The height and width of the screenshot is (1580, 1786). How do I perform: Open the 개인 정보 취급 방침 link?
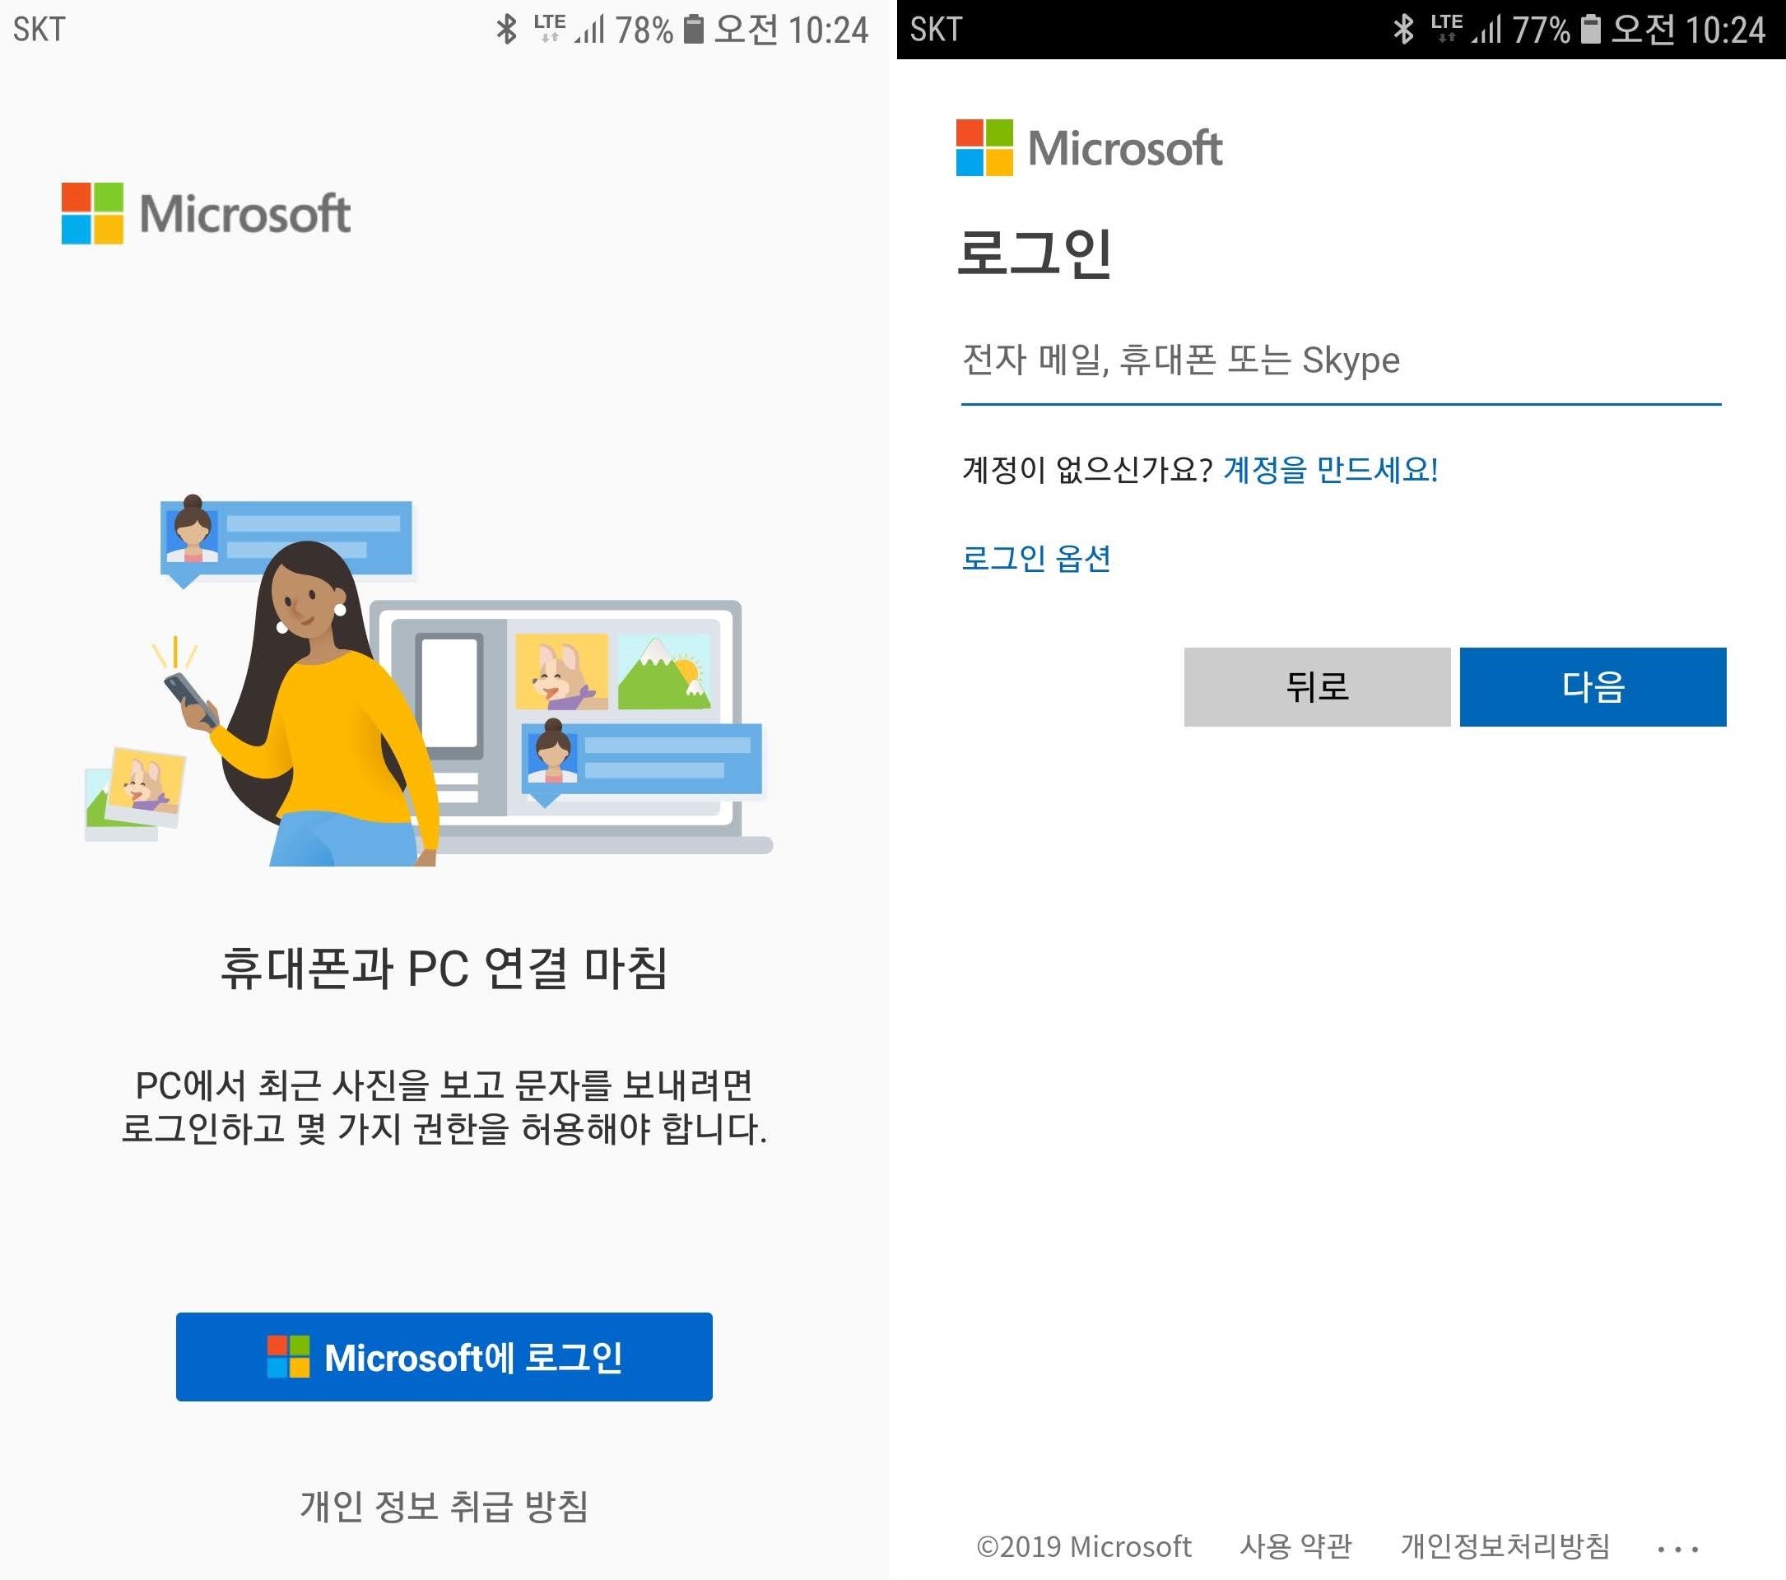[444, 1506]
